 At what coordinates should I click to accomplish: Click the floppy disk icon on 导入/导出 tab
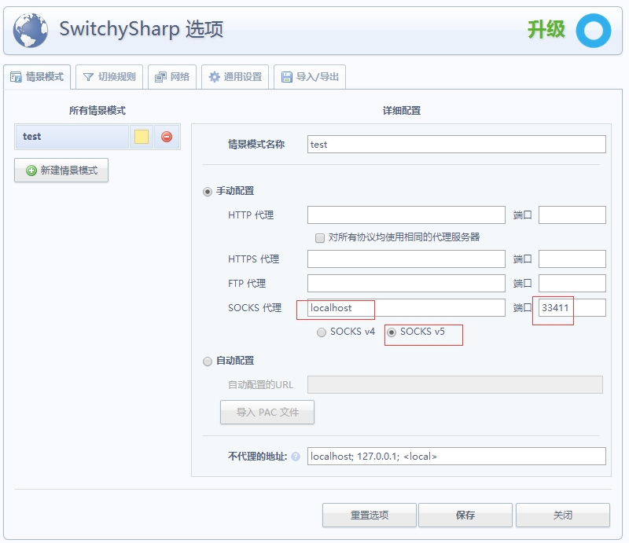[x=286, y=77]
